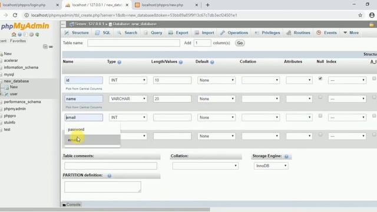Switch to the Structure tab
Viewport: 377px width, 212px height.
tap(77, 33)
